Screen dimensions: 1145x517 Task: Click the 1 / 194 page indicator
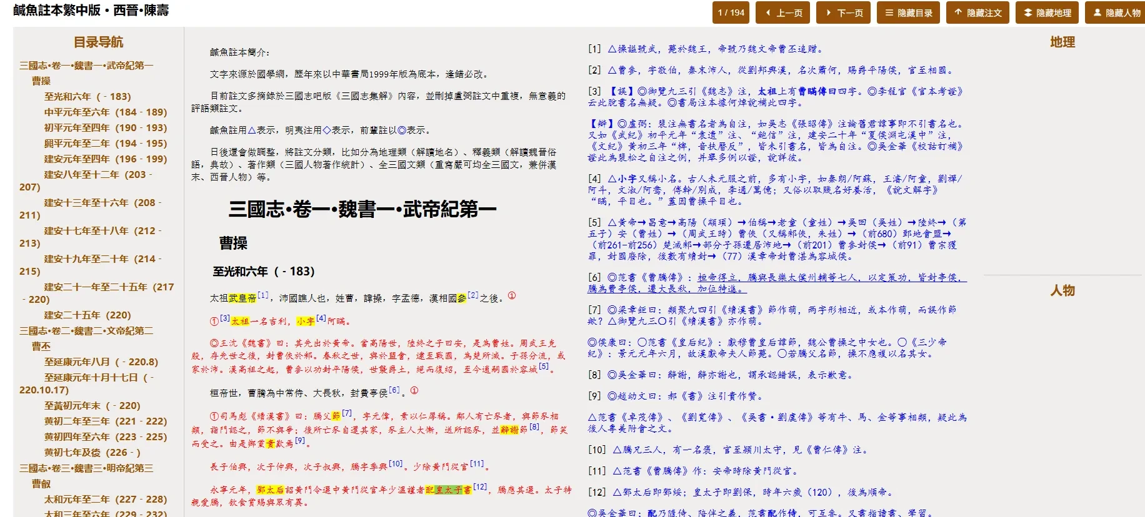pyautogui.click(x=731, y=12)
